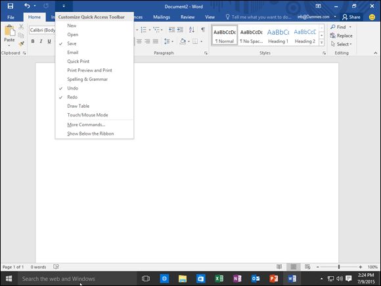This screenshot has width=381, height=286.
Task: Open the Find dropdown arrow
Action: coord(350,27)
